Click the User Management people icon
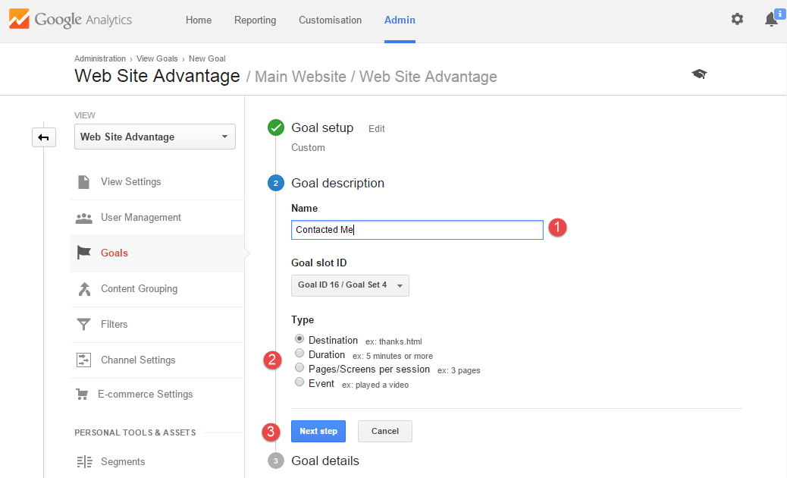Screen dimensions: 787x478 84,218
